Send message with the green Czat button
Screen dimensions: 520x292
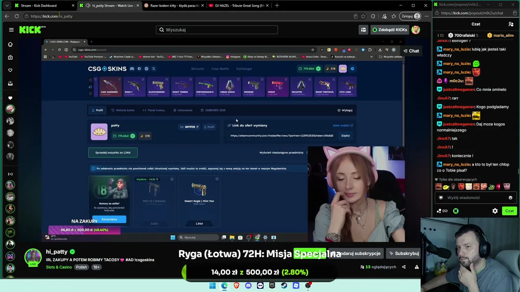point(509,211)
